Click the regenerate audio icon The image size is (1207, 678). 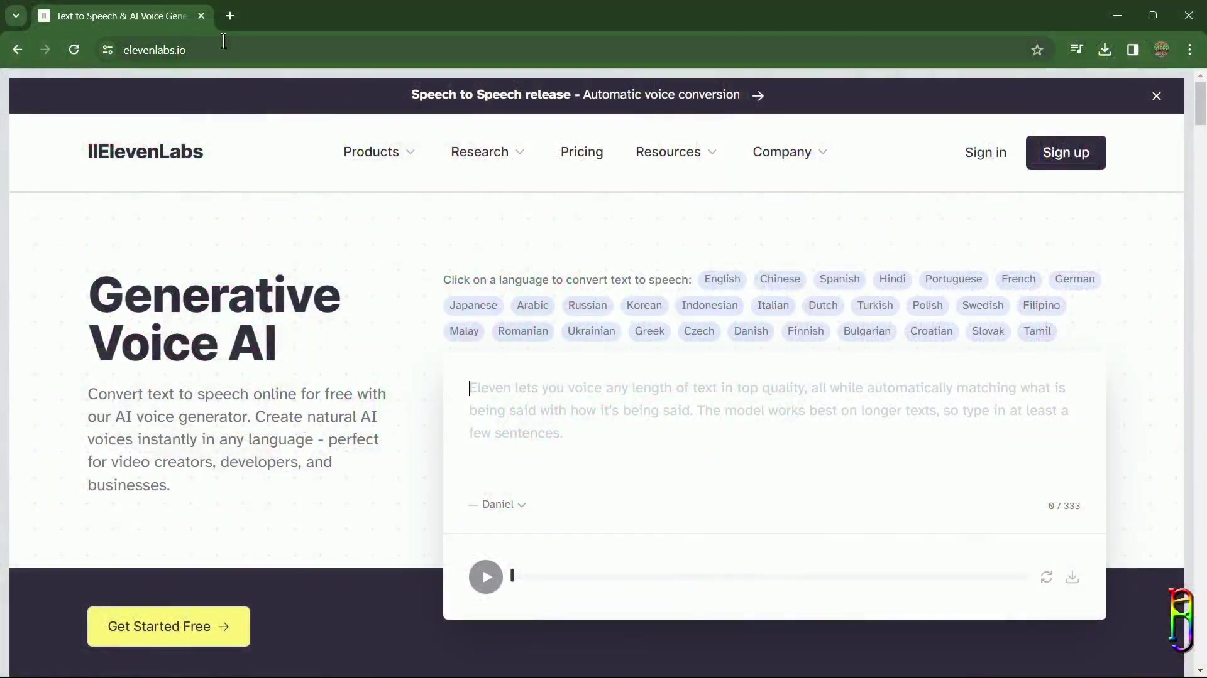1046,577
